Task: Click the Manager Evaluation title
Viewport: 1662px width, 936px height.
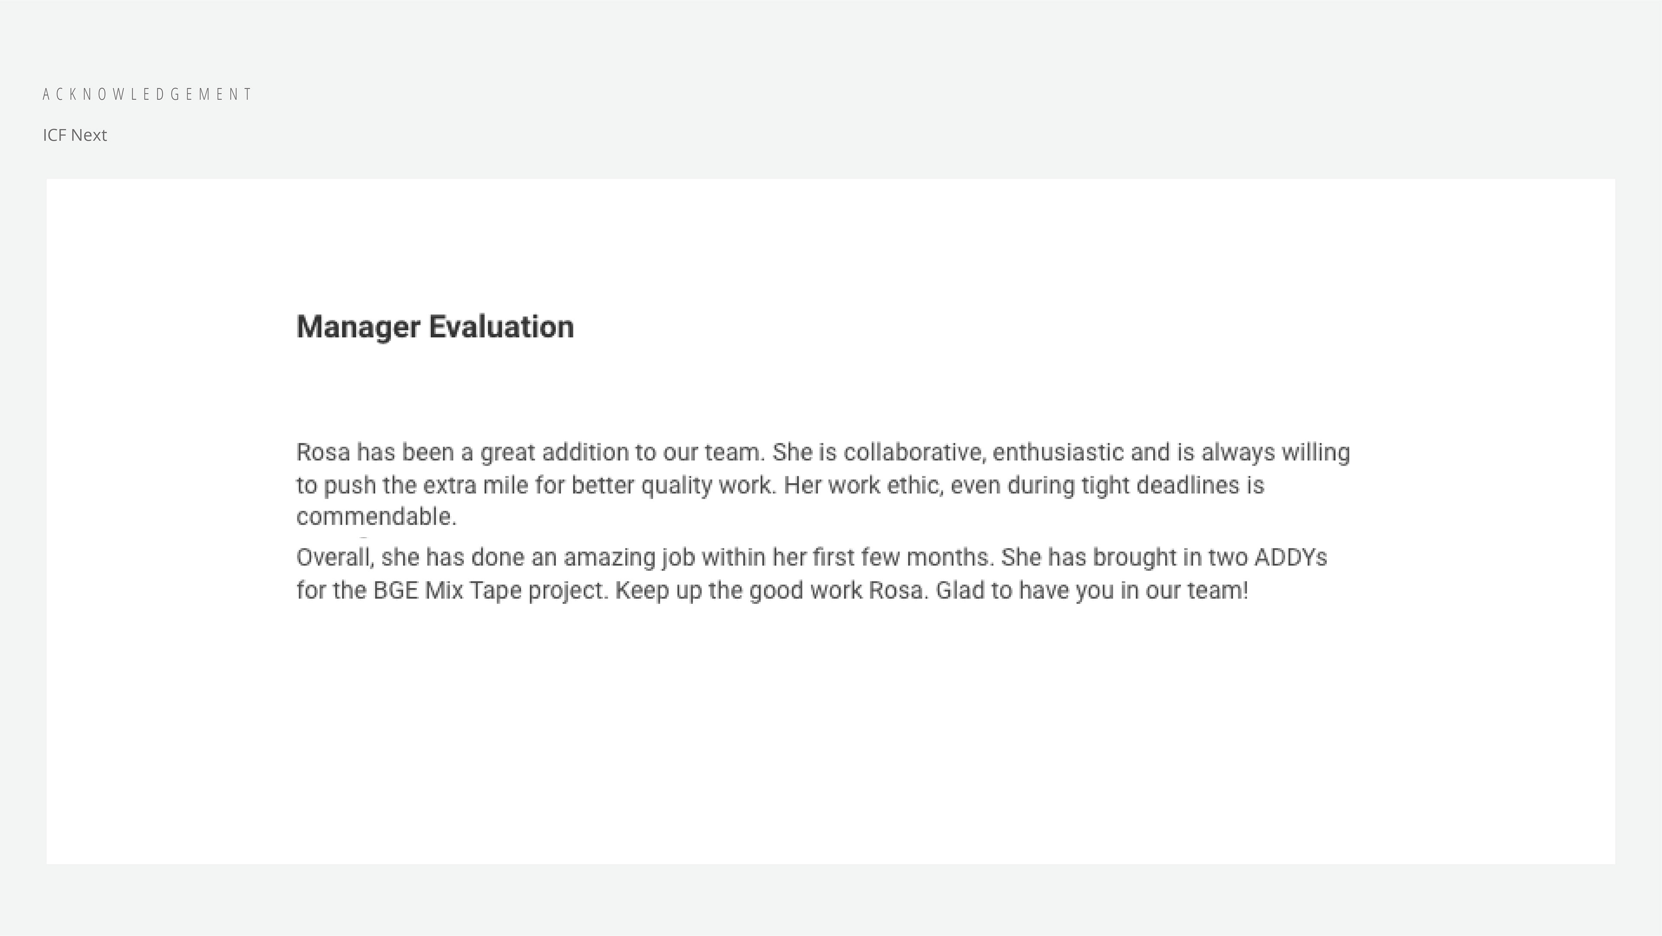Action: point(435,326)
